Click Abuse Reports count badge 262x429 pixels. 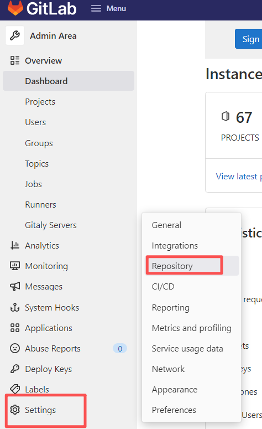pos(119,349)
